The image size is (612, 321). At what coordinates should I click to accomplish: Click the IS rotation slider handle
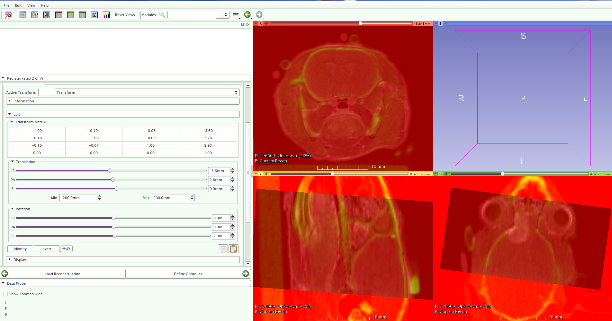(x=114, y=236)
